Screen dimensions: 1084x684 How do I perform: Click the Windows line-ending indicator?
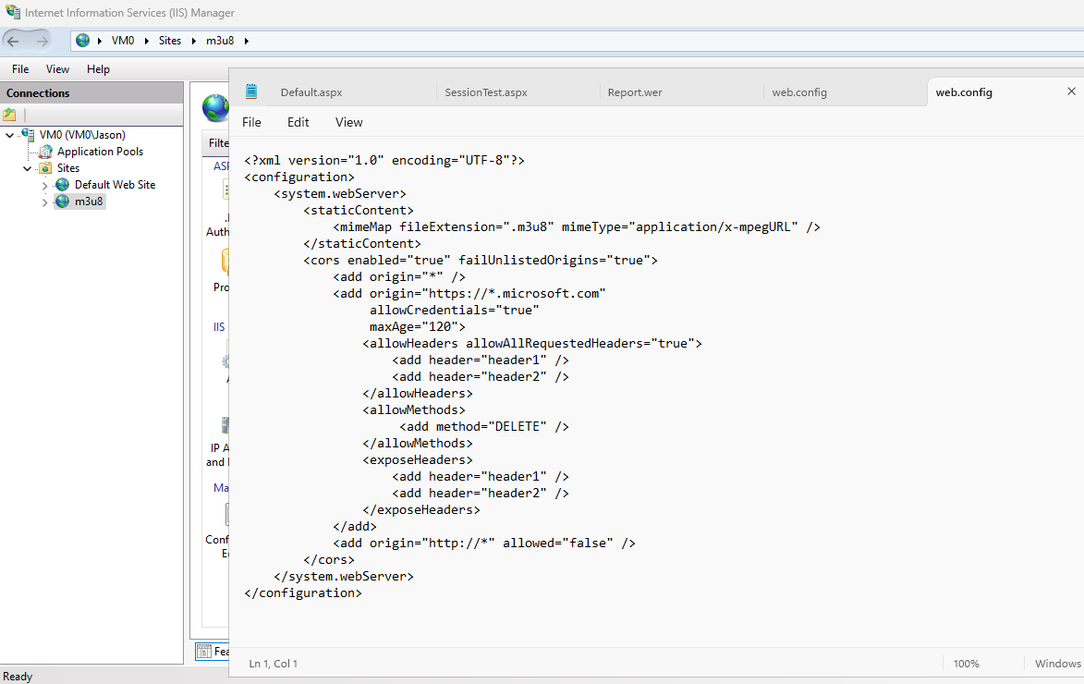(x=1058, y=664)
